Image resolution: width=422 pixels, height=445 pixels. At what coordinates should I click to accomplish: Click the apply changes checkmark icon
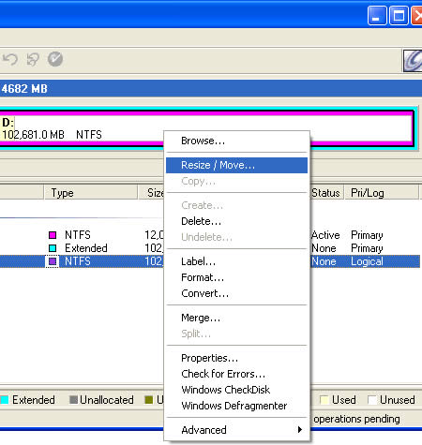pos(55,59)
